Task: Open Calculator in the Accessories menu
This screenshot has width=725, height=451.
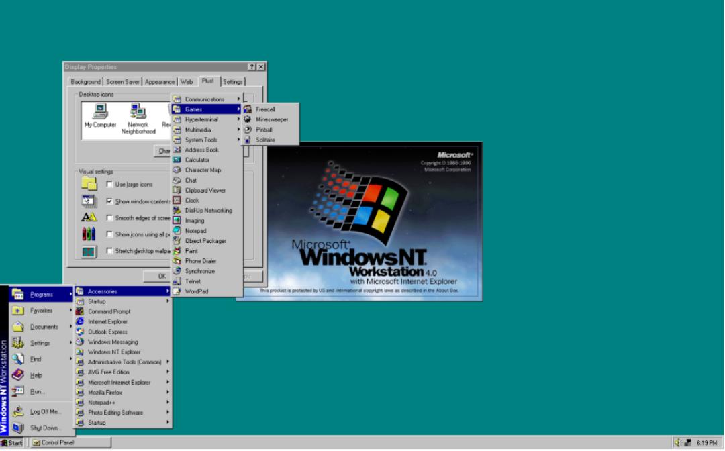Action: [x=197, y=160]
